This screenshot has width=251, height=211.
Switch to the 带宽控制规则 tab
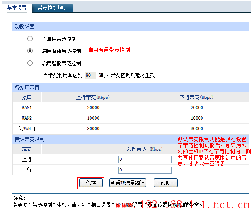pyautogui.click(x=53, y=8)
